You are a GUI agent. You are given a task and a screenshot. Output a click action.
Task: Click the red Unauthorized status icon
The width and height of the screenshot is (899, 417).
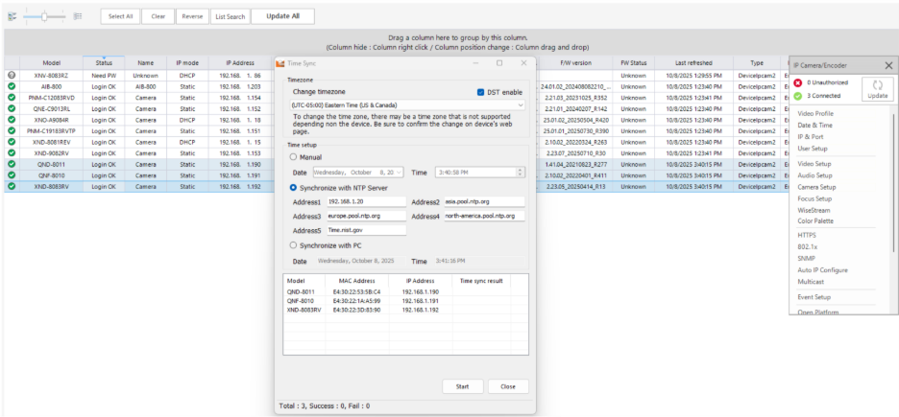(x=797, y=83)
